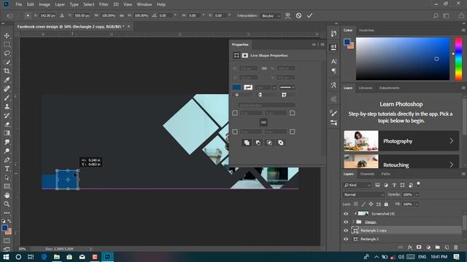
Task: Select the Brush tool
Action: click(x=7, y=98)
